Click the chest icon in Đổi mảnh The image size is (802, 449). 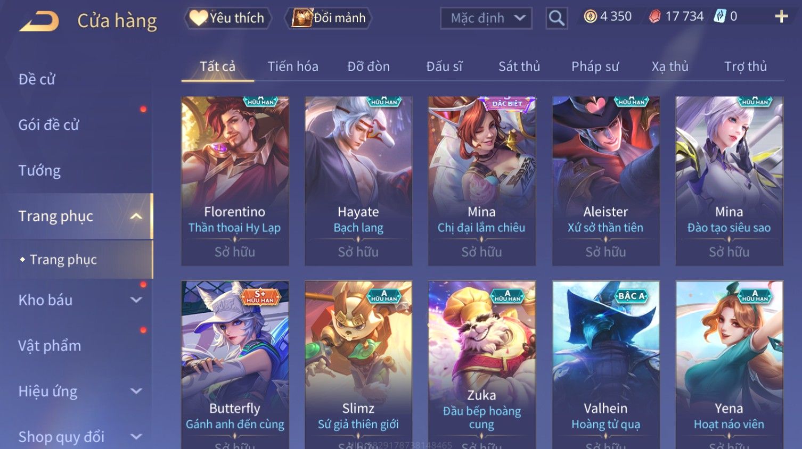tap(302, 18)
